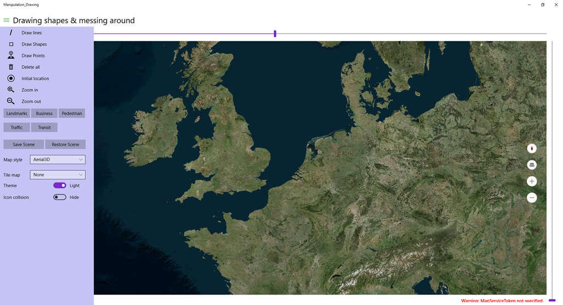This screenshot has width=563, height=305.
Task: Toggle the Traffic button
Action: coord(16,127)
